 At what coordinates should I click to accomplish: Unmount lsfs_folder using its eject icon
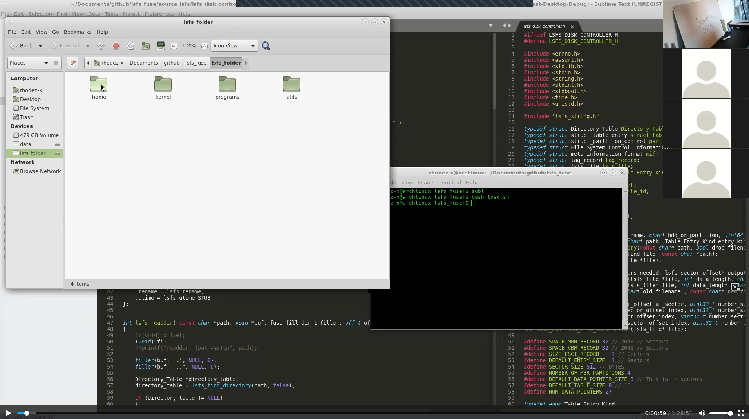(58, 153)
